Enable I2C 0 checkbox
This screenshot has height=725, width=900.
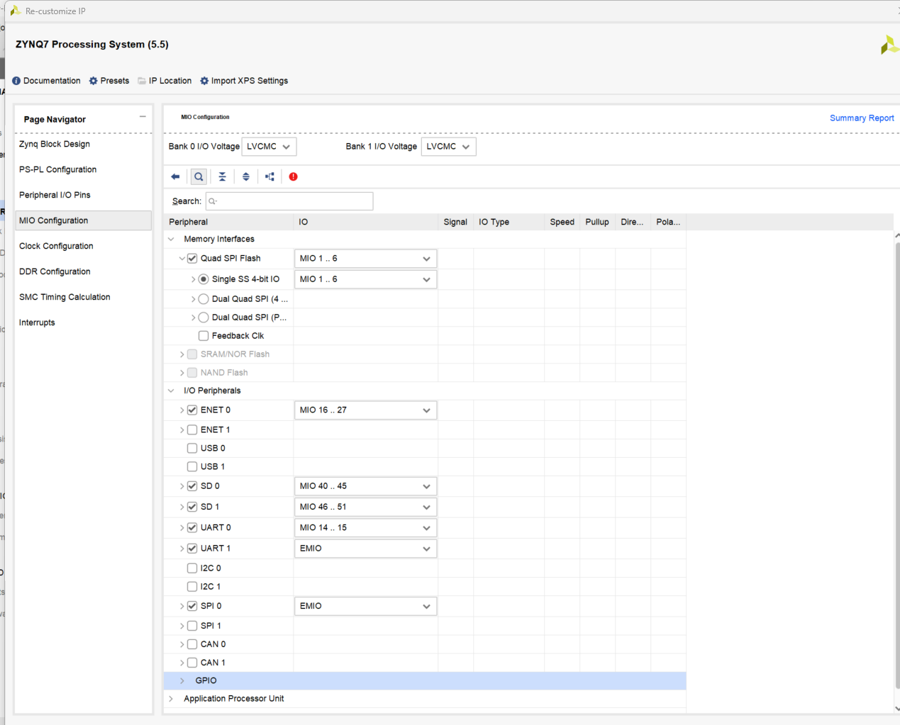[192, 568]
